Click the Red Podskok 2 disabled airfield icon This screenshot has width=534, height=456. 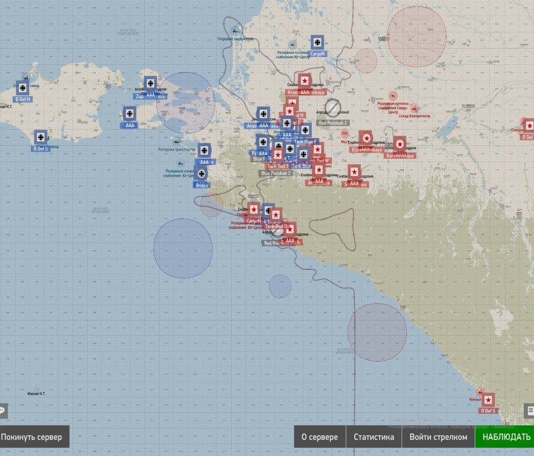pos(333,108)
